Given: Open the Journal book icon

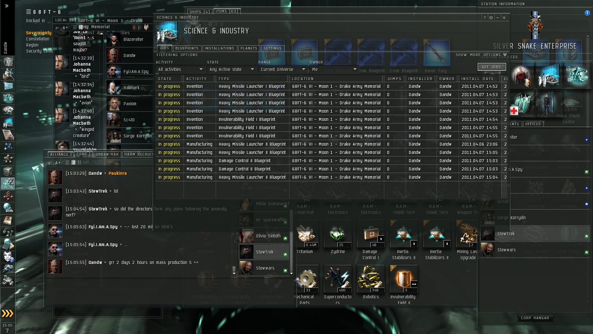Looking at the screenshot, I should click(x=8, y=220).
